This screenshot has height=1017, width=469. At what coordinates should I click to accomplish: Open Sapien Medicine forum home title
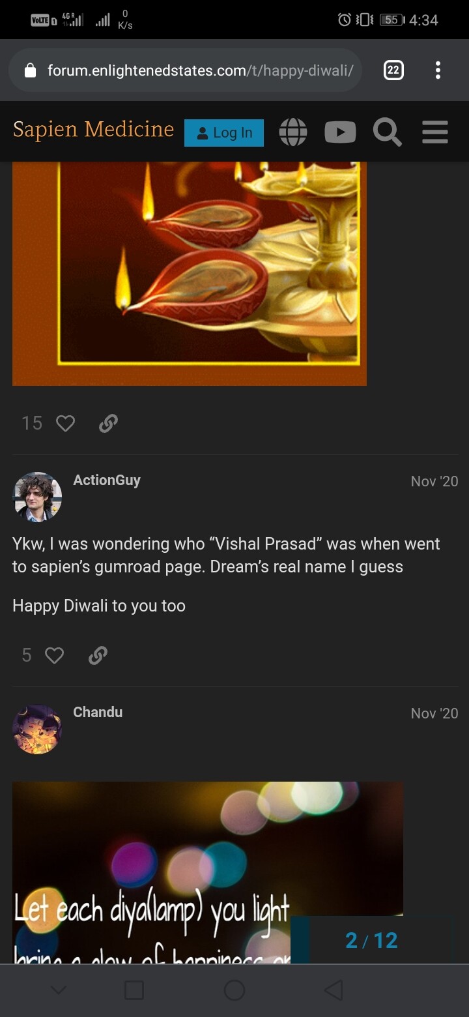click(93, 129)
